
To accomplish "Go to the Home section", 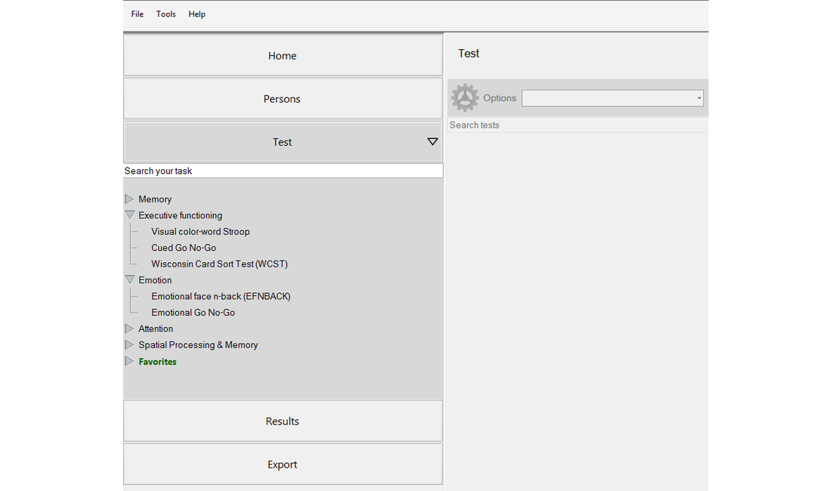I will click(283, 56).
